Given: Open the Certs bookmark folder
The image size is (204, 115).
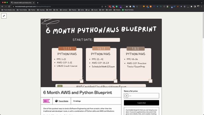Looking at the screenshot, I should tap(81, 10).
